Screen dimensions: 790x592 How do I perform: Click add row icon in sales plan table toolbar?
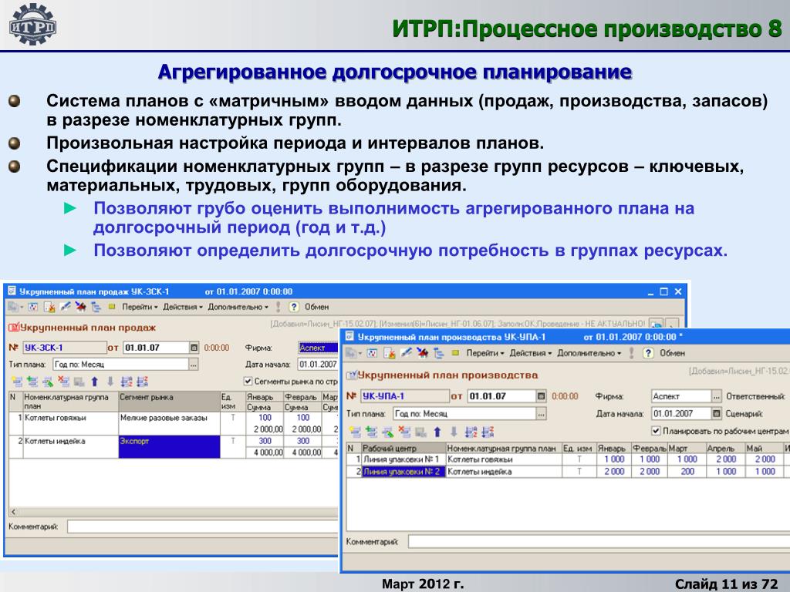point(17,382)
